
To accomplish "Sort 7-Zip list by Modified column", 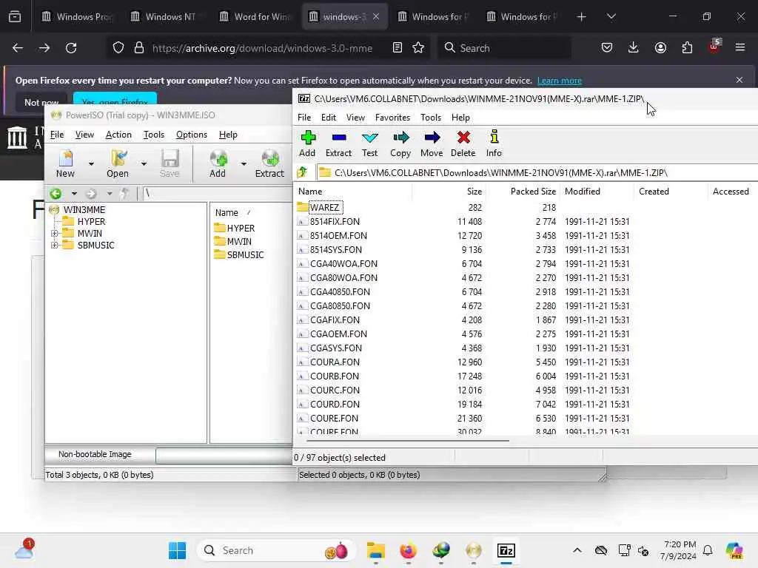I will point(597,192).
